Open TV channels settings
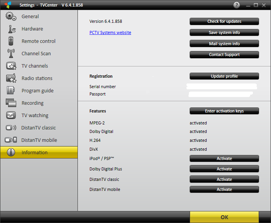This screenshot has height=223, width=271. point(39,66)
